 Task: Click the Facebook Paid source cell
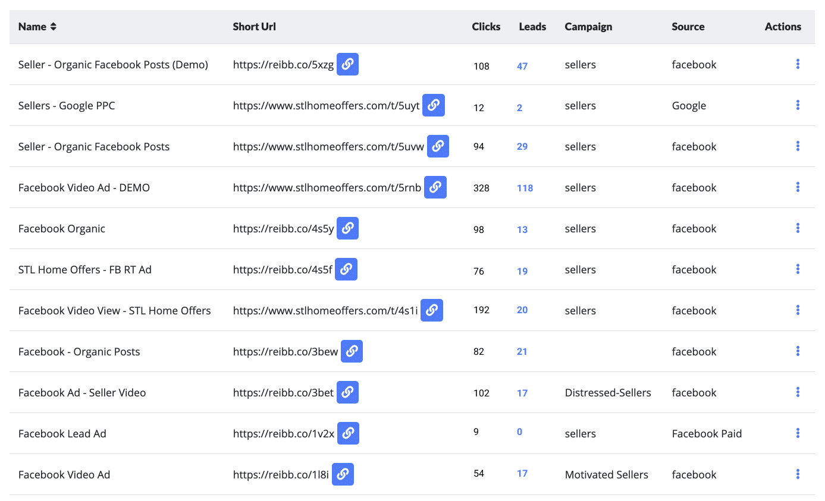[x=707, y=434]
